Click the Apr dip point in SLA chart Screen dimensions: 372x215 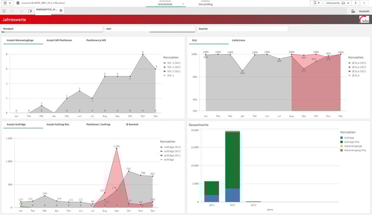tap(242, 71)
